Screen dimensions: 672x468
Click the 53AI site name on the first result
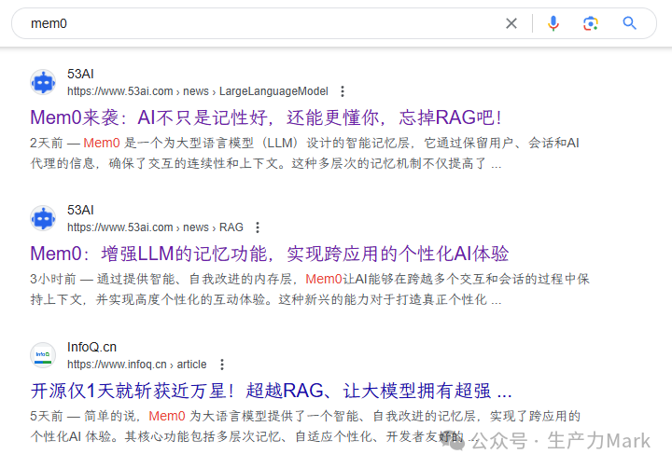click(80, 74)
